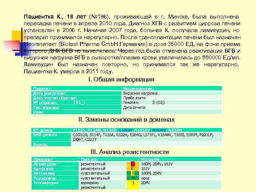Select "возможно резистентный" prognosis for Телбифудин

[93, 185]
